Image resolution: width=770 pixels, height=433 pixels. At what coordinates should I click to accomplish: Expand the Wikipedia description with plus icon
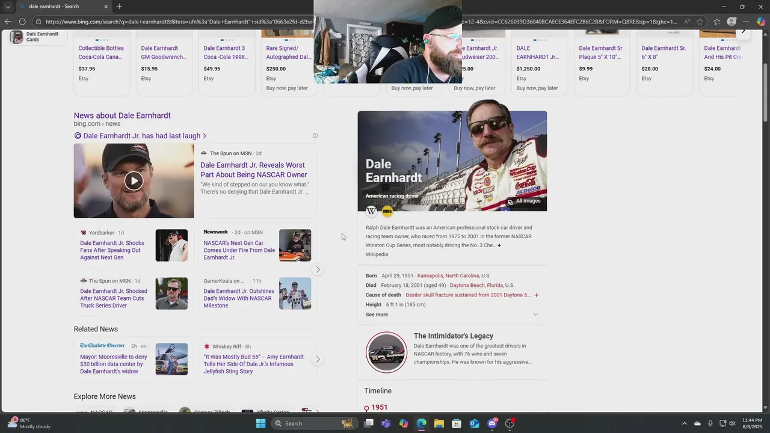[x=499, y=245]
